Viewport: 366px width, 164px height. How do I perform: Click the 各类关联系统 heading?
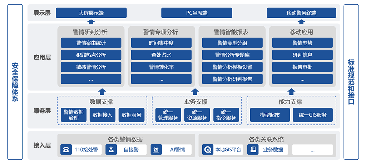click(266, 139)
